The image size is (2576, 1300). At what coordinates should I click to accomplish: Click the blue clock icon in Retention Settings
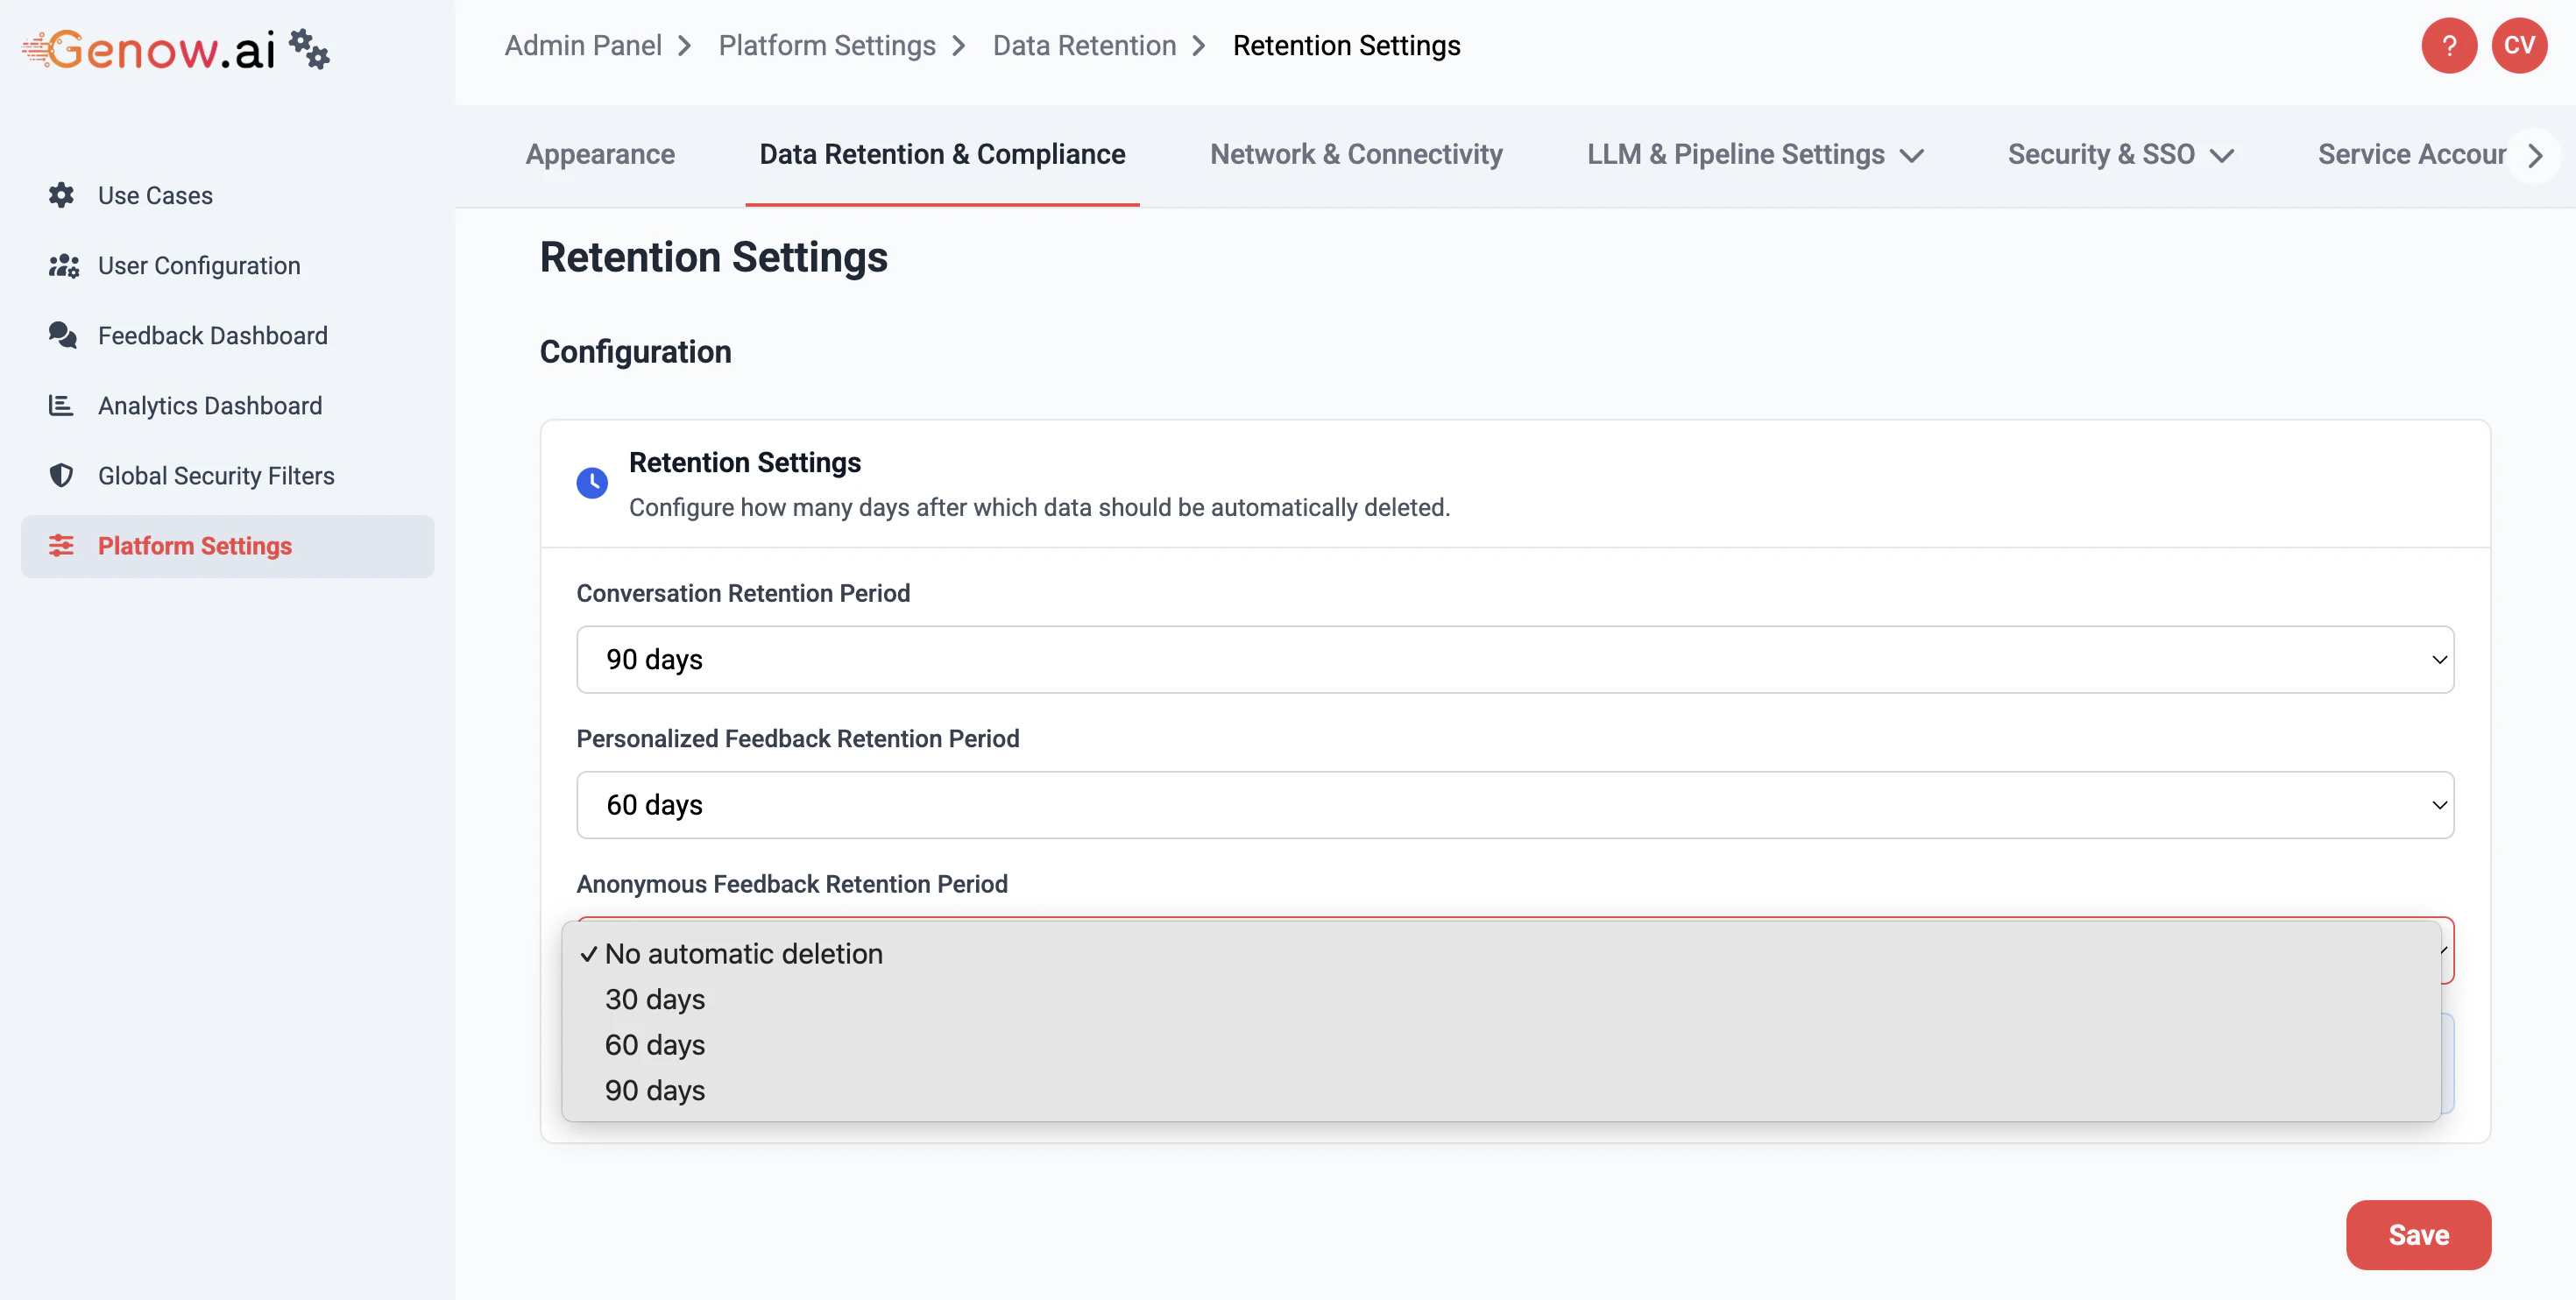click(592, 483)
